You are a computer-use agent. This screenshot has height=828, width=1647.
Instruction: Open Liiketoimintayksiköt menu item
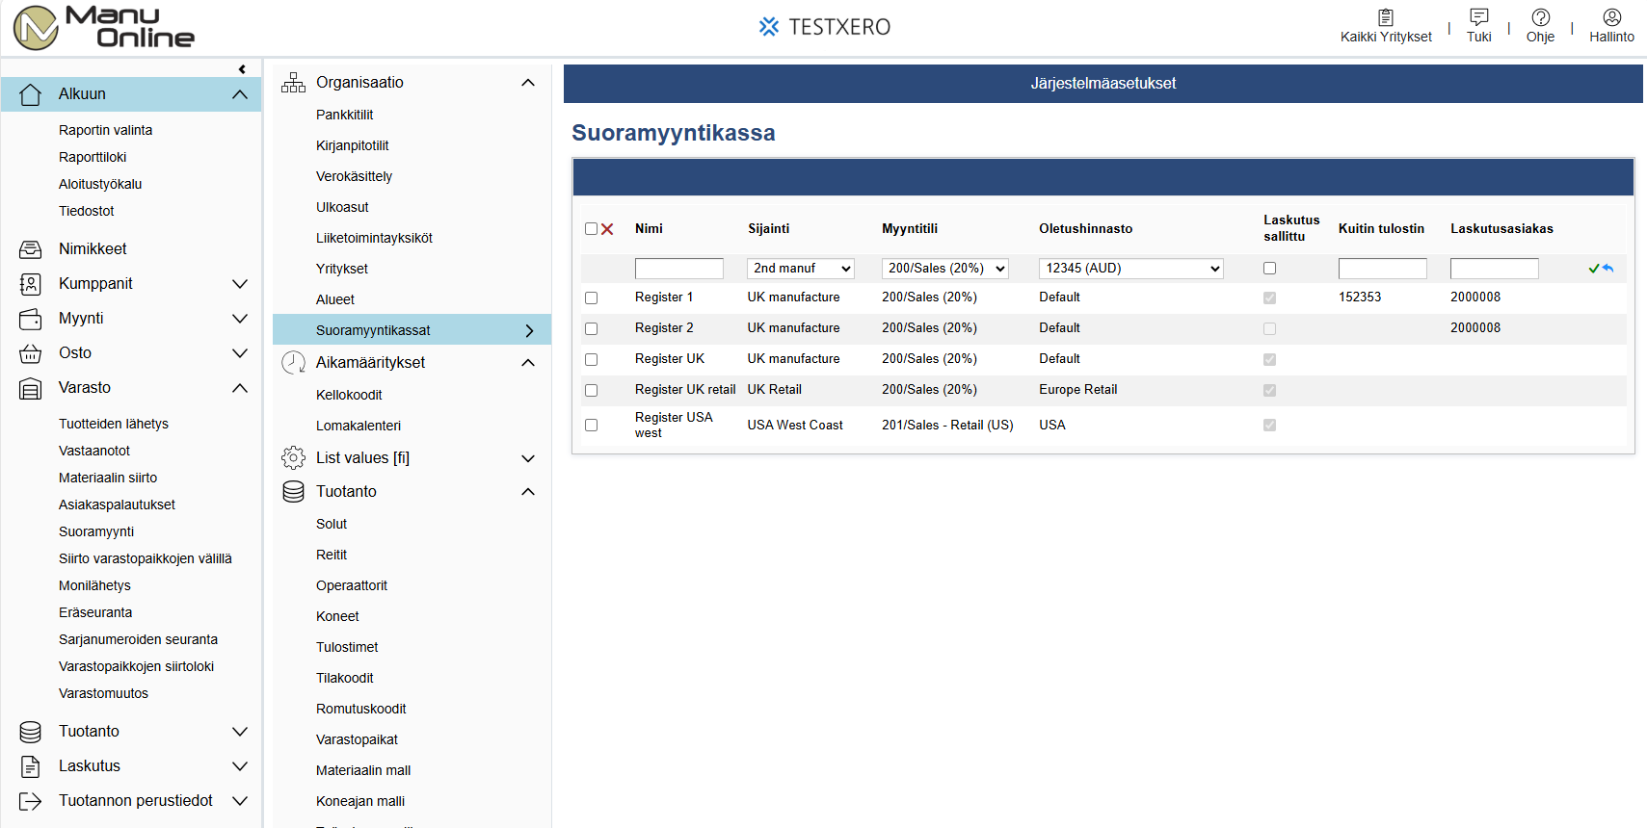click(374, 238)
